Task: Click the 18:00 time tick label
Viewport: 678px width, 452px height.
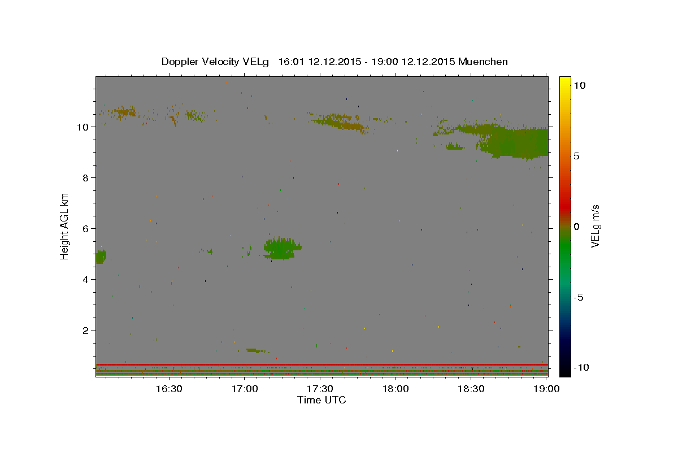Action: tap(395, 389)
